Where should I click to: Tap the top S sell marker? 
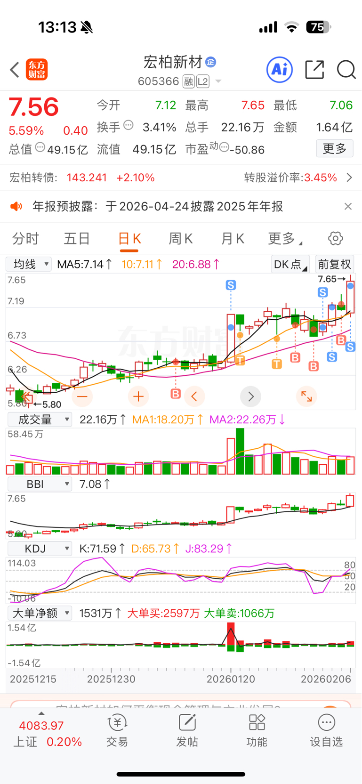(231, 285)
